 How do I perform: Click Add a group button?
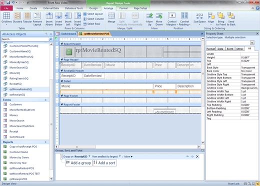coord(78,163)
